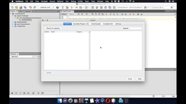186x104 pixels.
Task: Open the Team menu
Action: (87, 1)
